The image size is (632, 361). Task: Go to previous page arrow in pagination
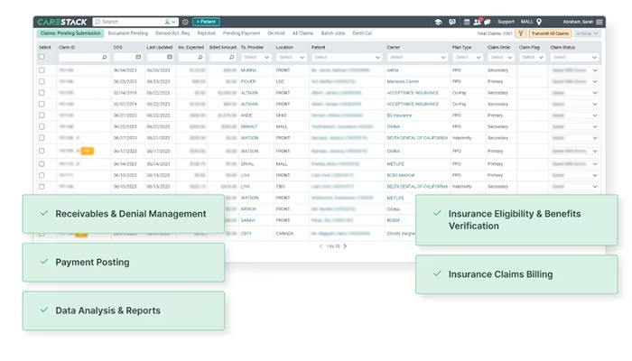point(321,246)
